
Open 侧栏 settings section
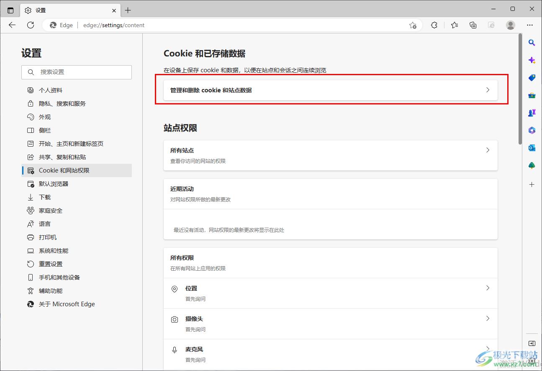pyautogui.click(x=77, y=130)
